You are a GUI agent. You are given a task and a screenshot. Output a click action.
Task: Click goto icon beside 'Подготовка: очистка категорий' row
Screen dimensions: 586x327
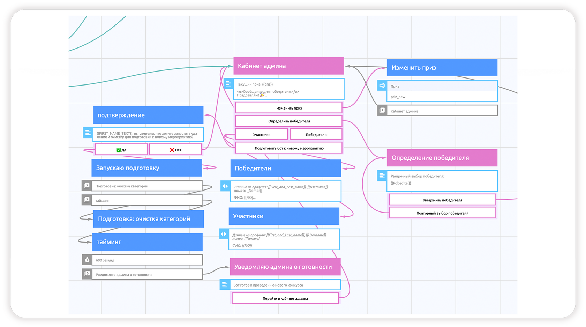click(87, 186)
